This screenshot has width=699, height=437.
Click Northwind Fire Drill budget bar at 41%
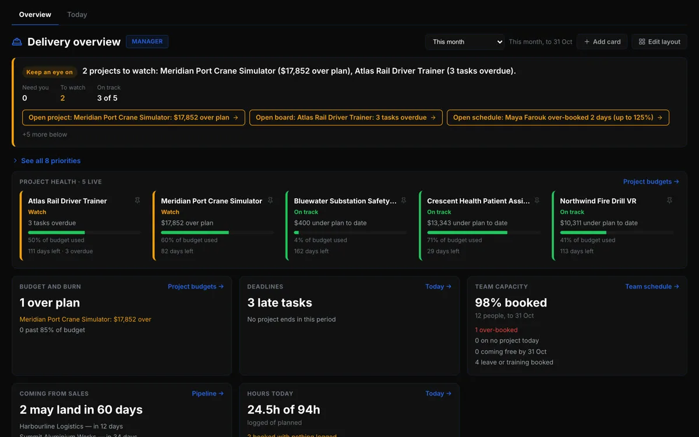coord(616,232)
